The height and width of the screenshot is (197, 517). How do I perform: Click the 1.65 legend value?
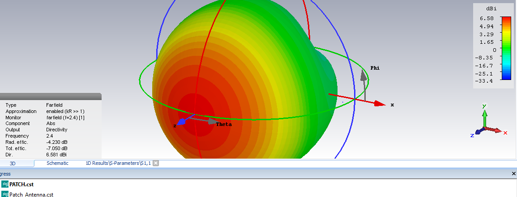[487, 42]
